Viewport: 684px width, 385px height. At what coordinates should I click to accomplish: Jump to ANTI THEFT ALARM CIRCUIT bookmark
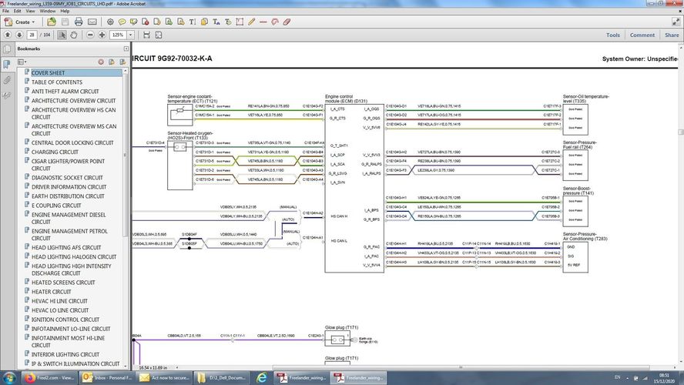coord(65,91)
